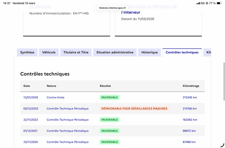Image resolution: width=225 pixels, height=148 pixels.
Task: Select the Contrôles techniques tab
Action: tap(182, 52)
